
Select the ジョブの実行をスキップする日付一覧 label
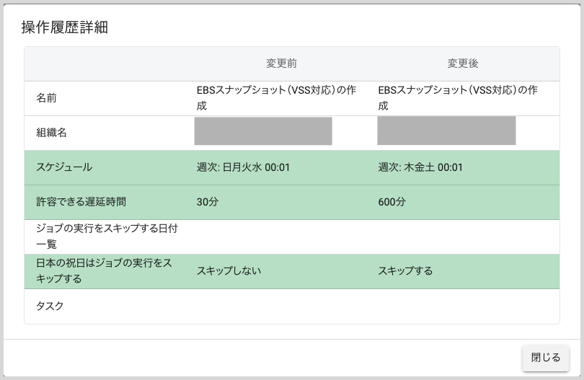107,236
